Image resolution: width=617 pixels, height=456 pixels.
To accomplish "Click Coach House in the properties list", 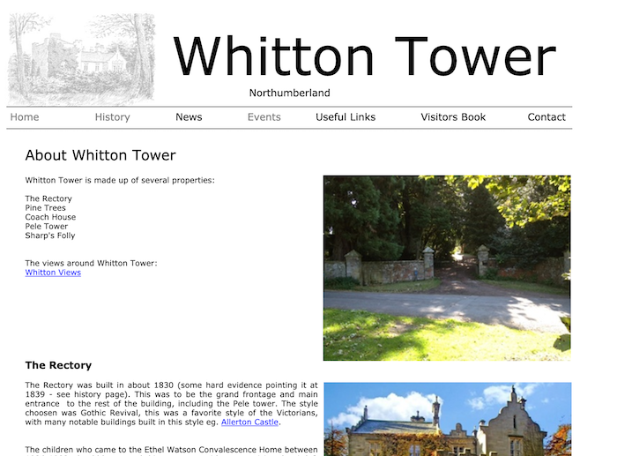I will (x=50, y=217).
